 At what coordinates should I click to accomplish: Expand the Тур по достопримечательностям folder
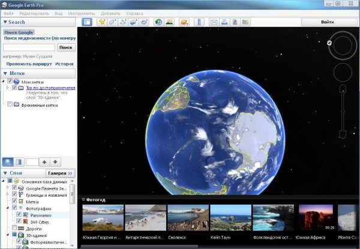(7, 88)
